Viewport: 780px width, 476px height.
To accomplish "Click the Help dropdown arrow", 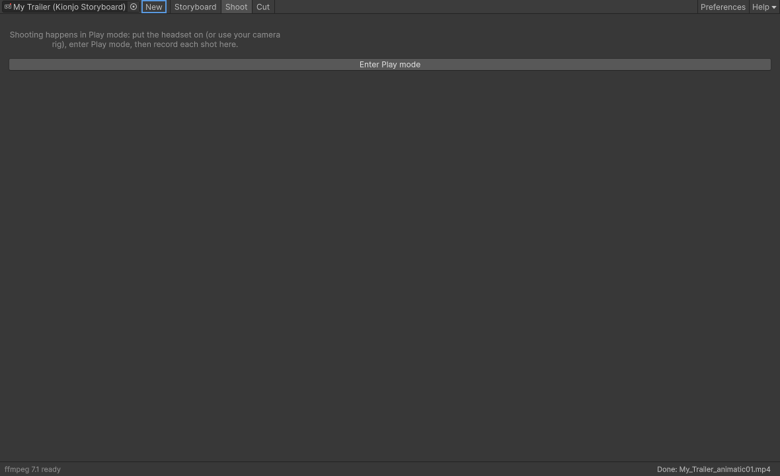I will pyautogui.click(x=774, y=7).
